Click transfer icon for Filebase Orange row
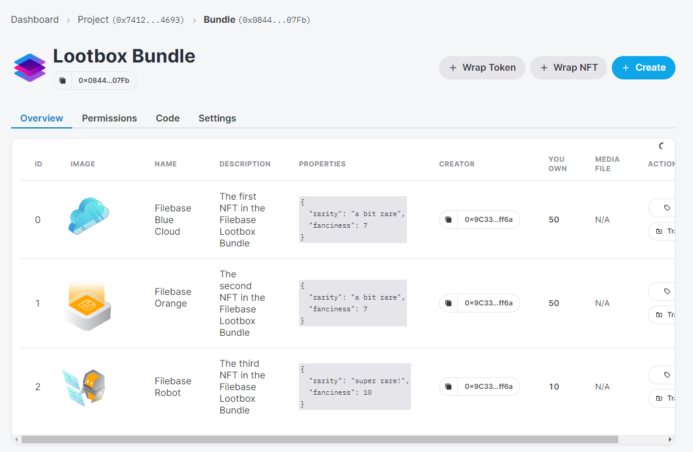Image resolution: width=693 pixels, height=452 pixels. [659, 315]
